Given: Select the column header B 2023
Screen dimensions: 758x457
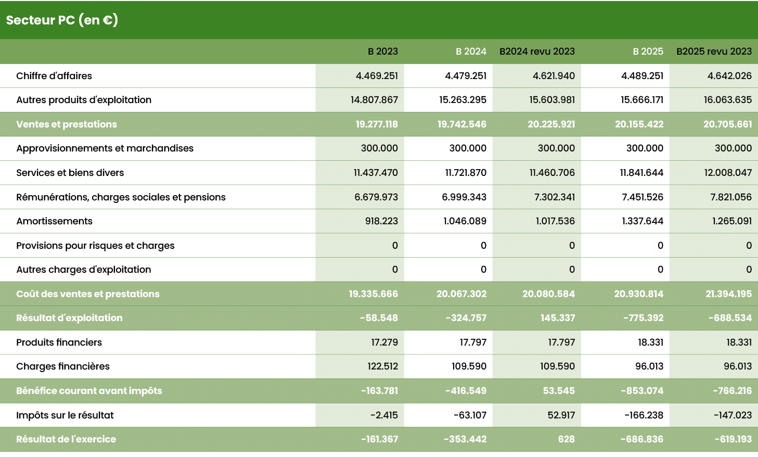Looking at the screenshot, I should pos(383,52).
